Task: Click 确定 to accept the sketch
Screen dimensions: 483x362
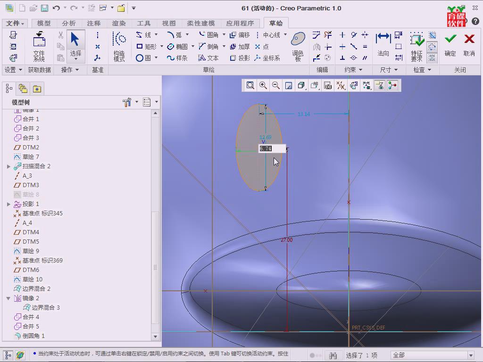Action: click(x=450, y=45)
